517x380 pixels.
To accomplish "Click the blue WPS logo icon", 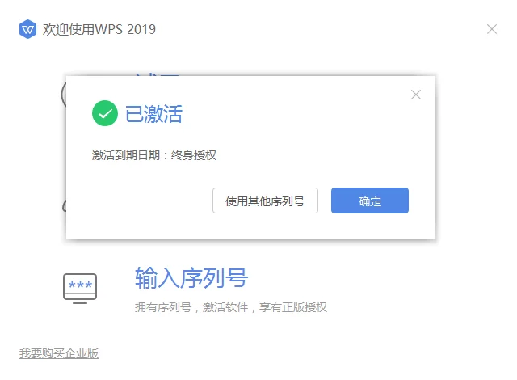I will [27, 29].
